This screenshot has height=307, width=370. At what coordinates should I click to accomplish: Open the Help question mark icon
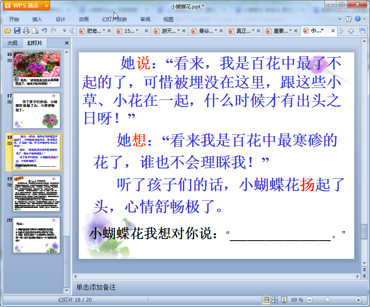click(358, 19)
